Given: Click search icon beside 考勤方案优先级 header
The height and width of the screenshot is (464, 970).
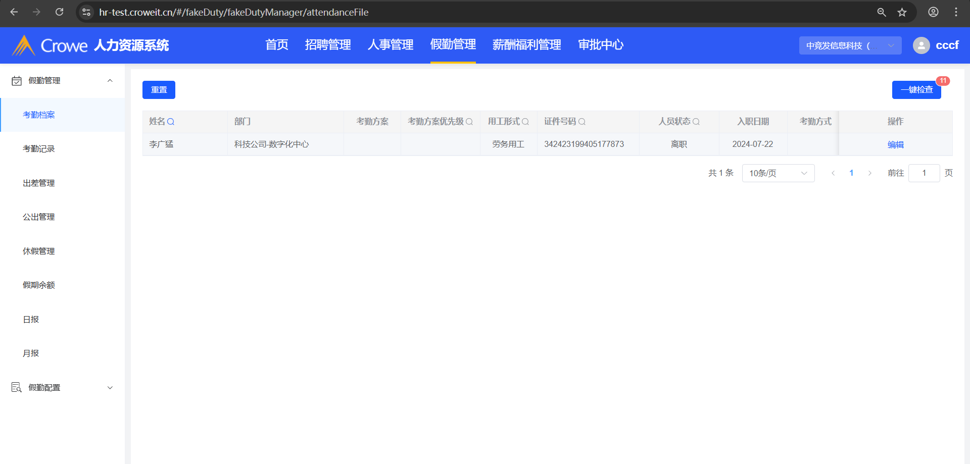Looking at the screenshot, I should [469, 122].
